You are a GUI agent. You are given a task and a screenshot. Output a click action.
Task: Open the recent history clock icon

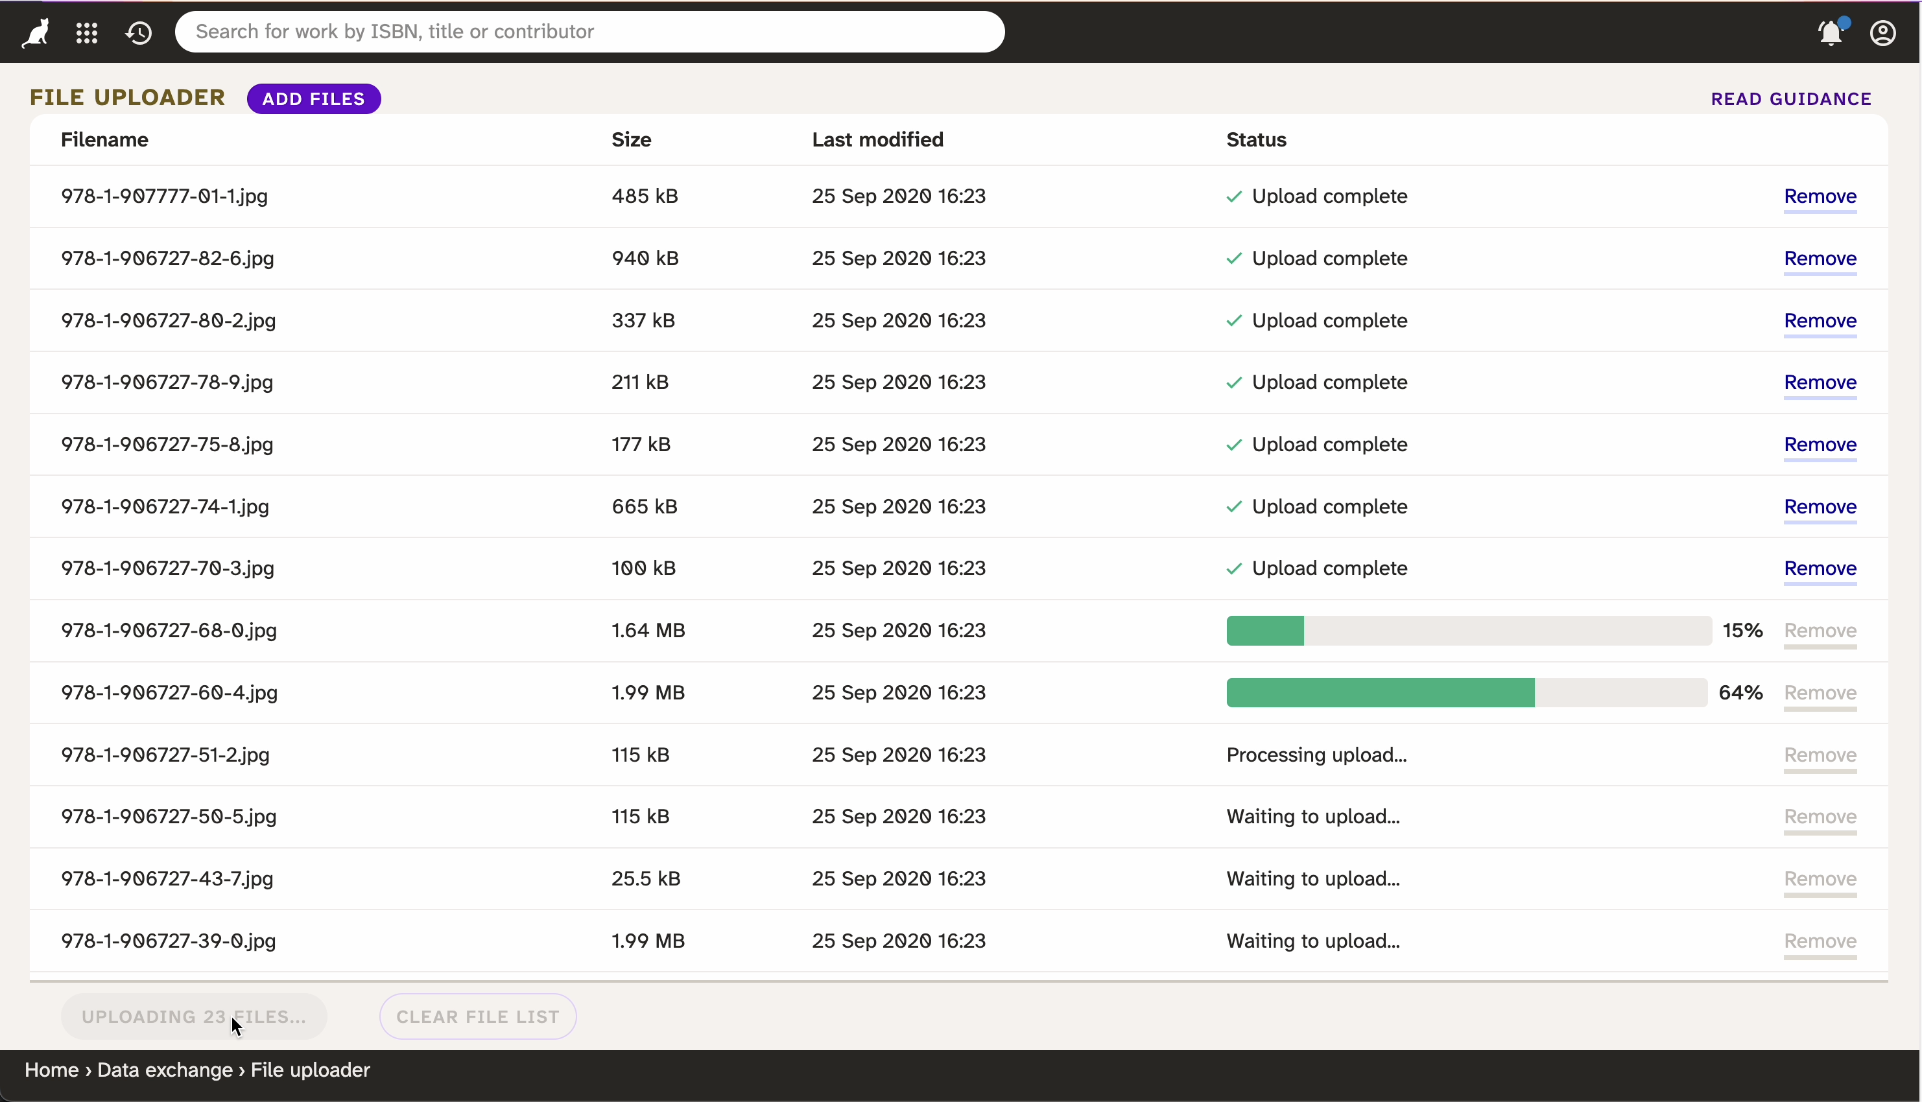pyautogui.click(x=139, y=32)
